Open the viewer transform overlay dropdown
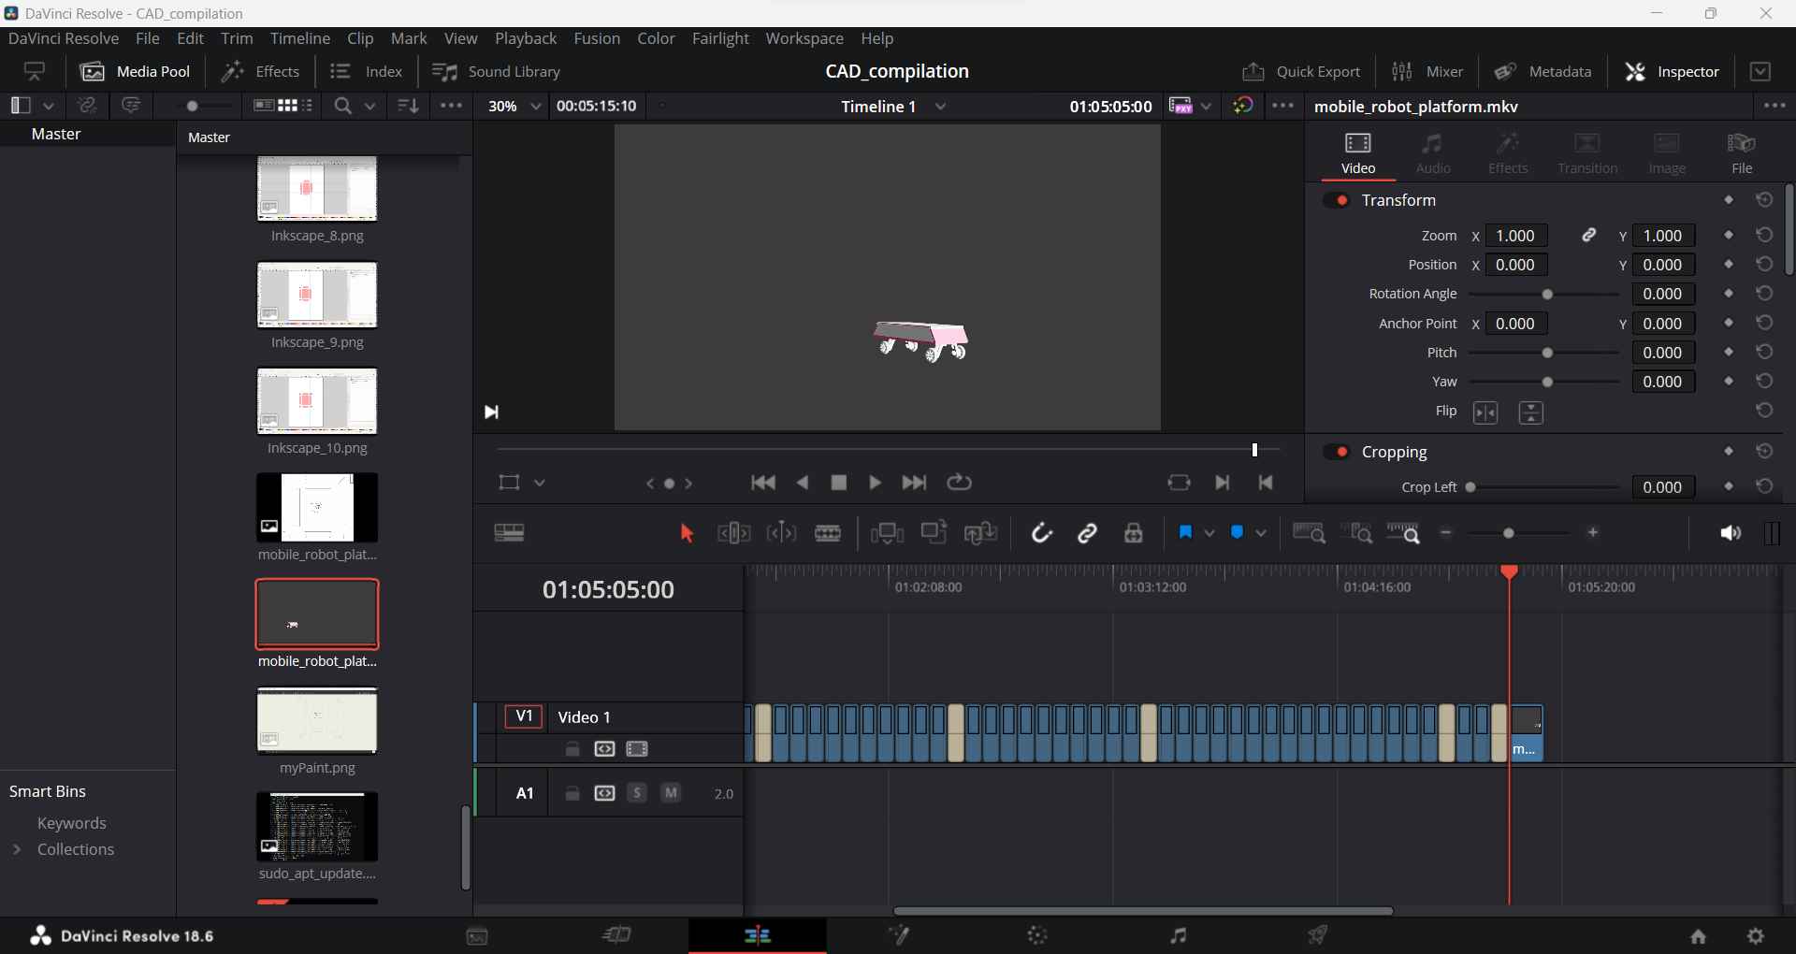 (x=540, y=483)
